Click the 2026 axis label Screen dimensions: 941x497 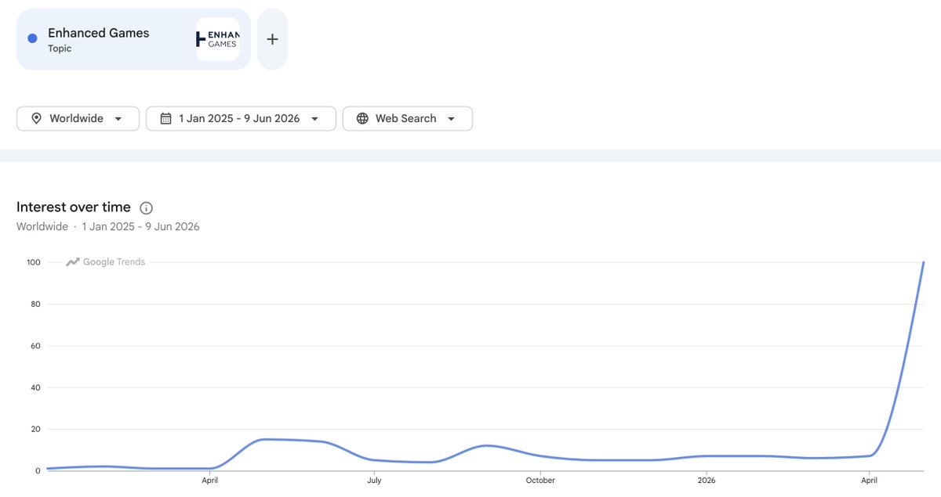[707, 481]
